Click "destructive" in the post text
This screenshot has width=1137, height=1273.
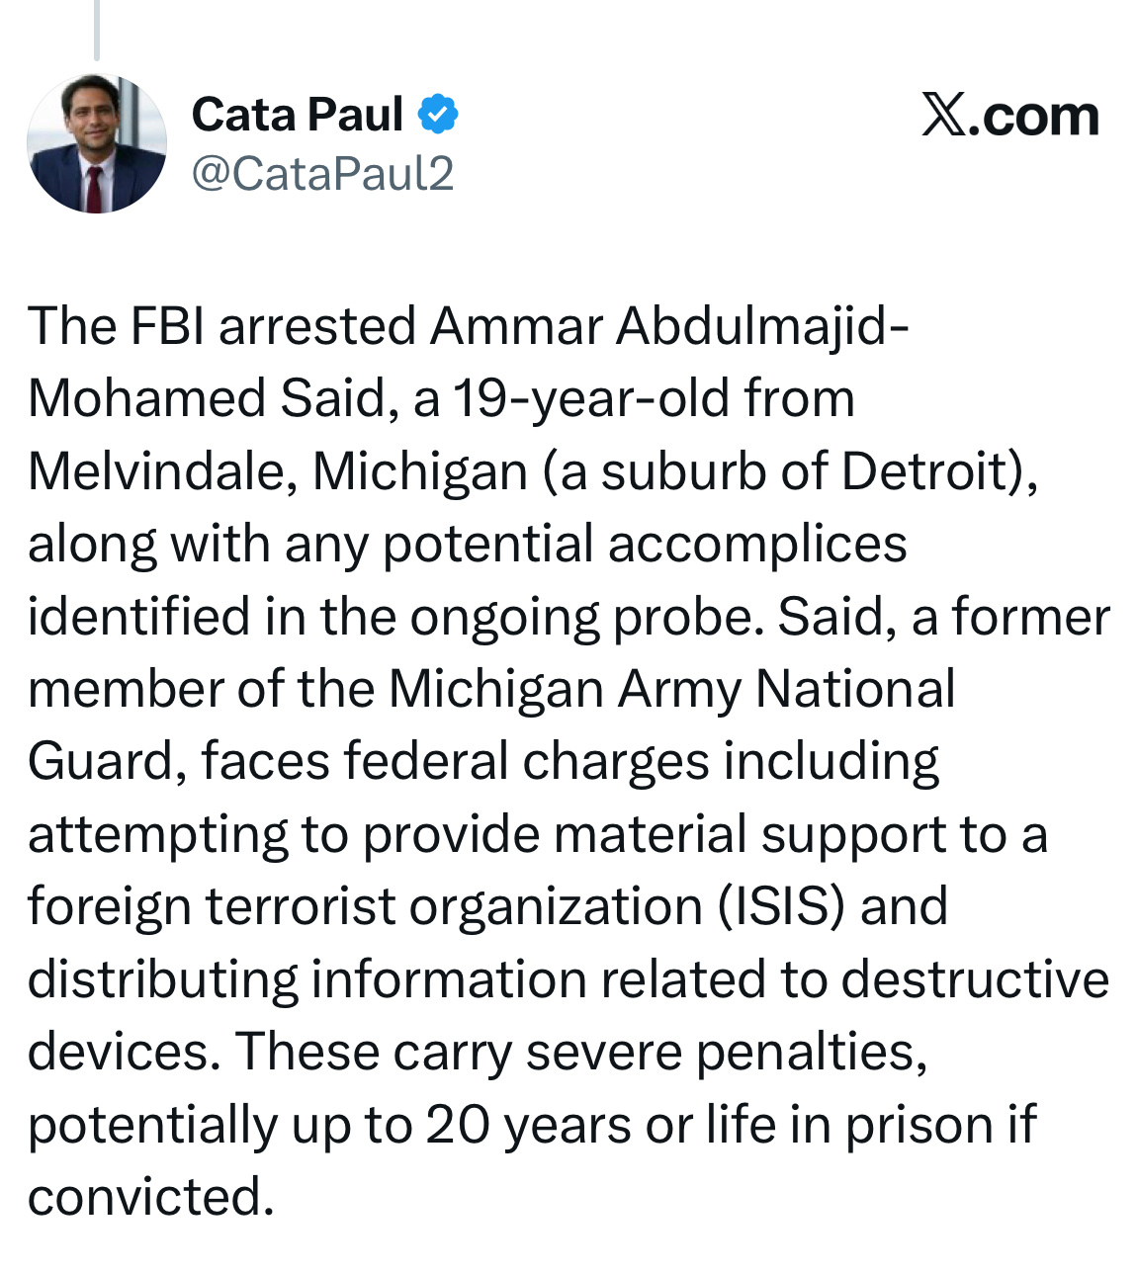point(975,979)
